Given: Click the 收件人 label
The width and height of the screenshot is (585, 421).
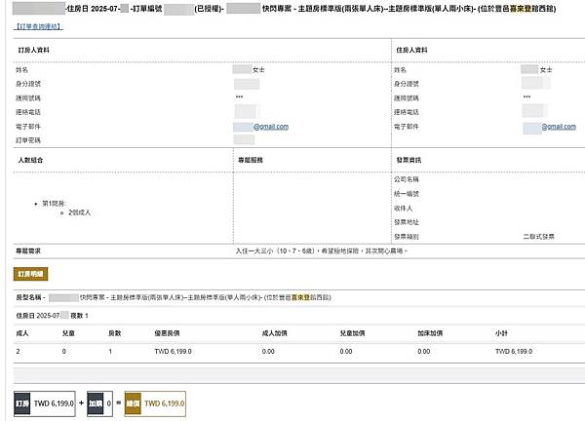Looking at the screenshot, I should pos(404,209).
